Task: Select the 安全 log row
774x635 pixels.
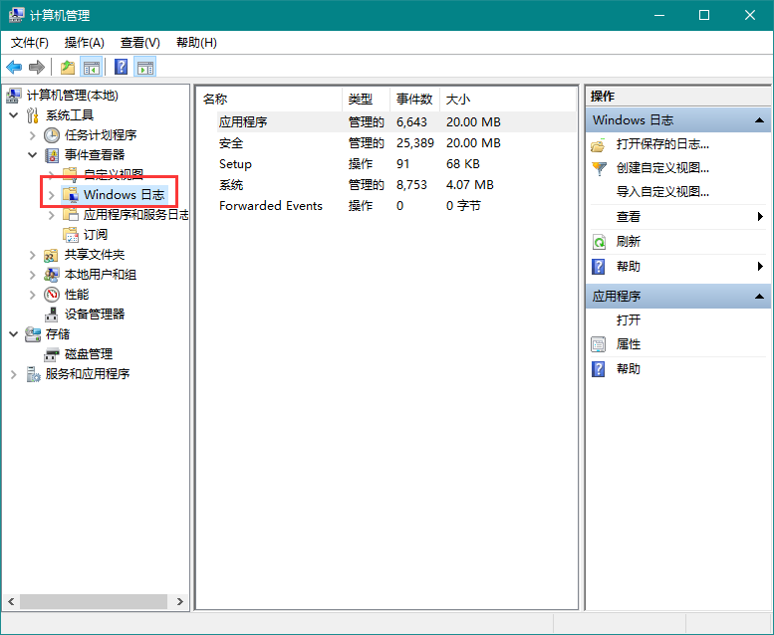Action: (x=387, y=143)
